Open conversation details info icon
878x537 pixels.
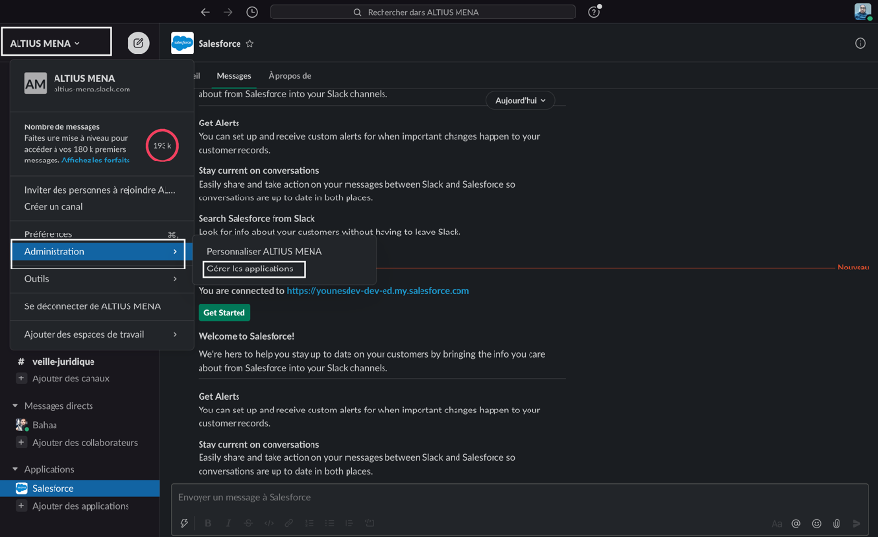tap(860, 43)
